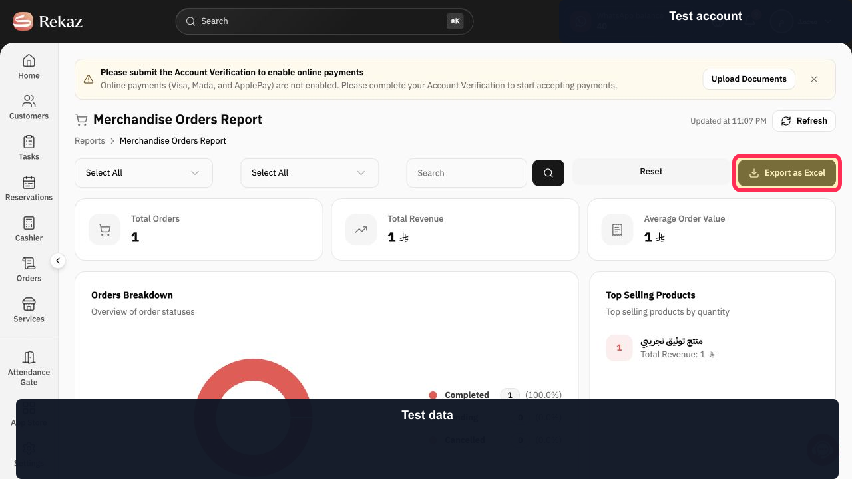
Task: Click the report Search input field
Action: tap(467, 173)
